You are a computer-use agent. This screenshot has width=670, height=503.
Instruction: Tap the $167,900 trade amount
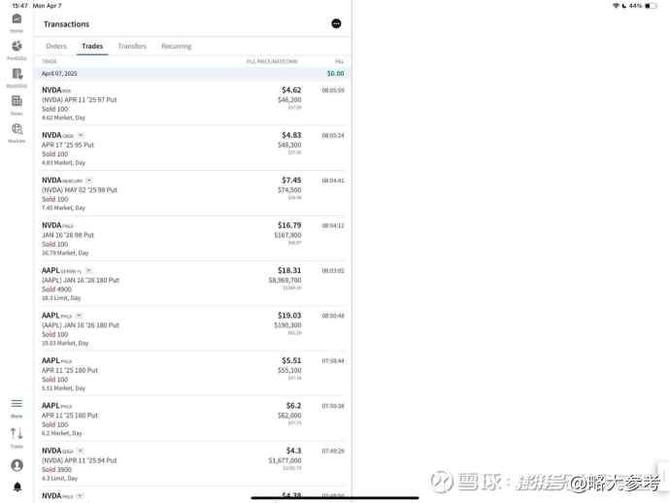(287, 235)
